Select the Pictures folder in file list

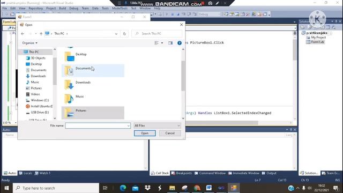tap(93, 113)
